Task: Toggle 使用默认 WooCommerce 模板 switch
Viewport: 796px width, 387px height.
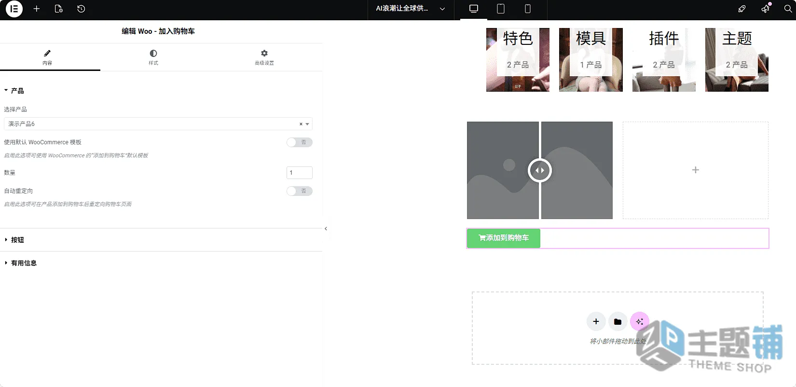Action: pyautogui.click(x=300, y=142)
